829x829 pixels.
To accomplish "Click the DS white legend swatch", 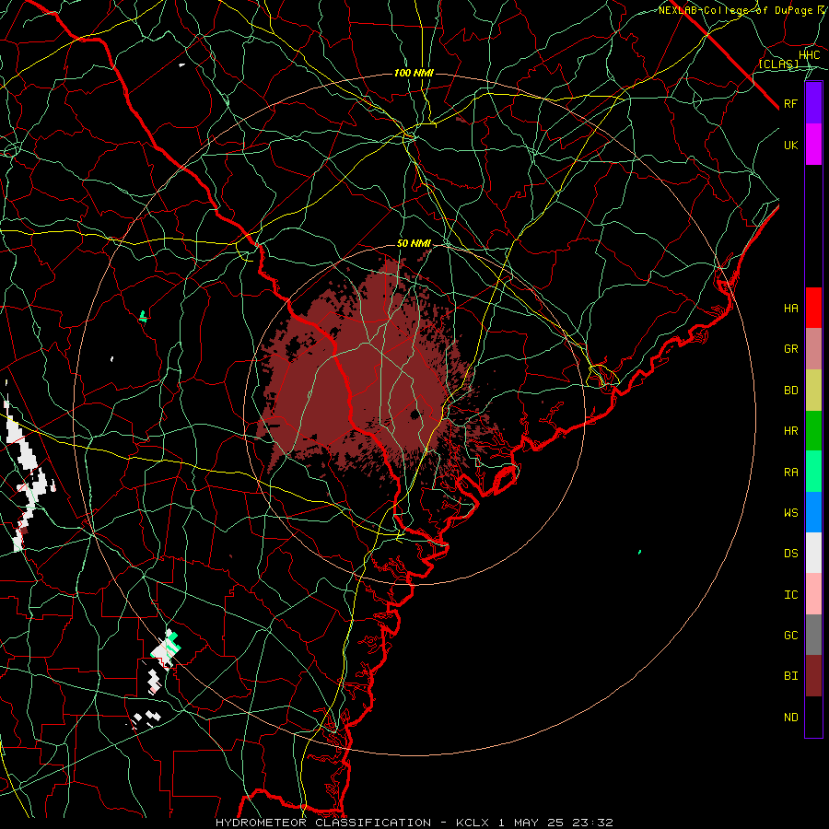I will point(813,553).
